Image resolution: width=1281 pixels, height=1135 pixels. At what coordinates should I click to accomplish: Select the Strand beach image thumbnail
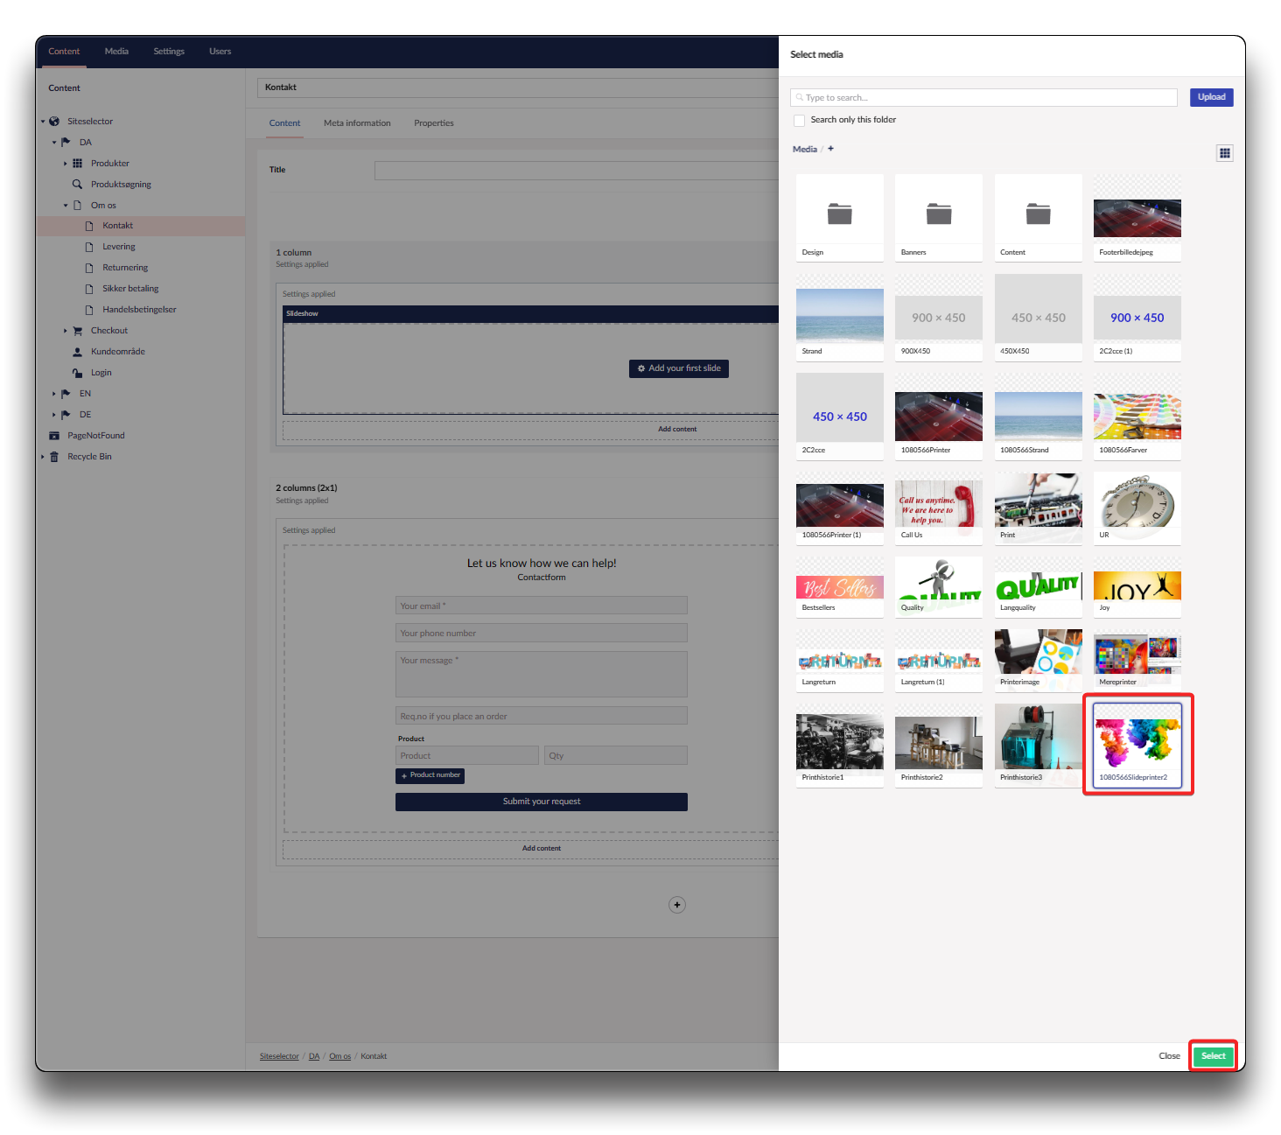(839, 316)
